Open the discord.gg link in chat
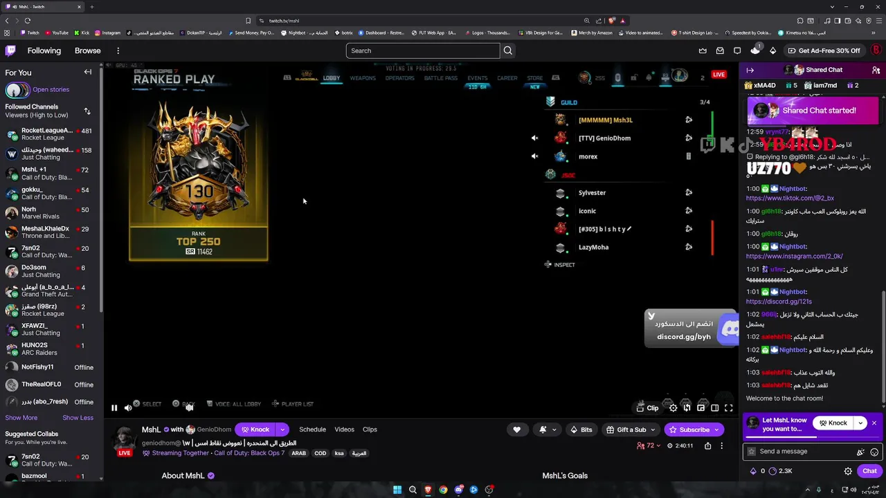 779,302
